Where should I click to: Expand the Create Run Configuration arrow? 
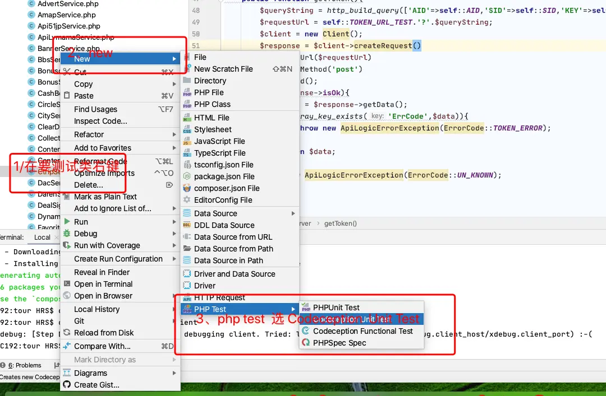tap(175, 259)
